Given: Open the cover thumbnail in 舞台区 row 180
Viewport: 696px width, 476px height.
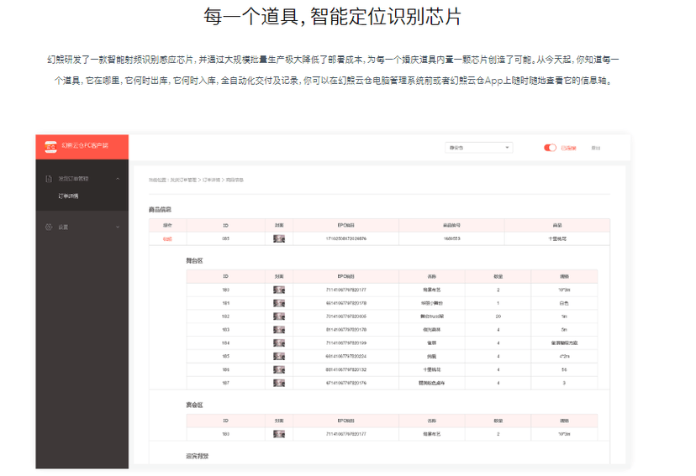Looking at the screenshot, I should pos(279,290).
